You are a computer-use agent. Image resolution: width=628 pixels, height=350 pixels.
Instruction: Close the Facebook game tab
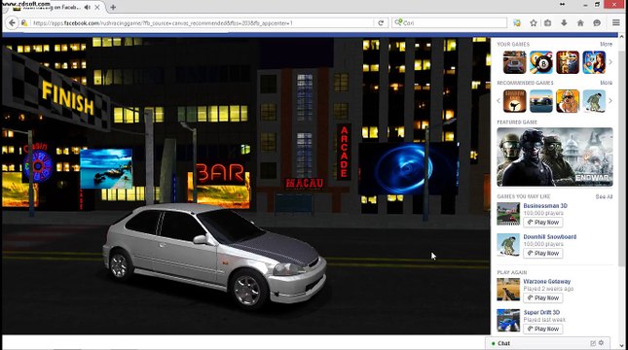(97, 7)
